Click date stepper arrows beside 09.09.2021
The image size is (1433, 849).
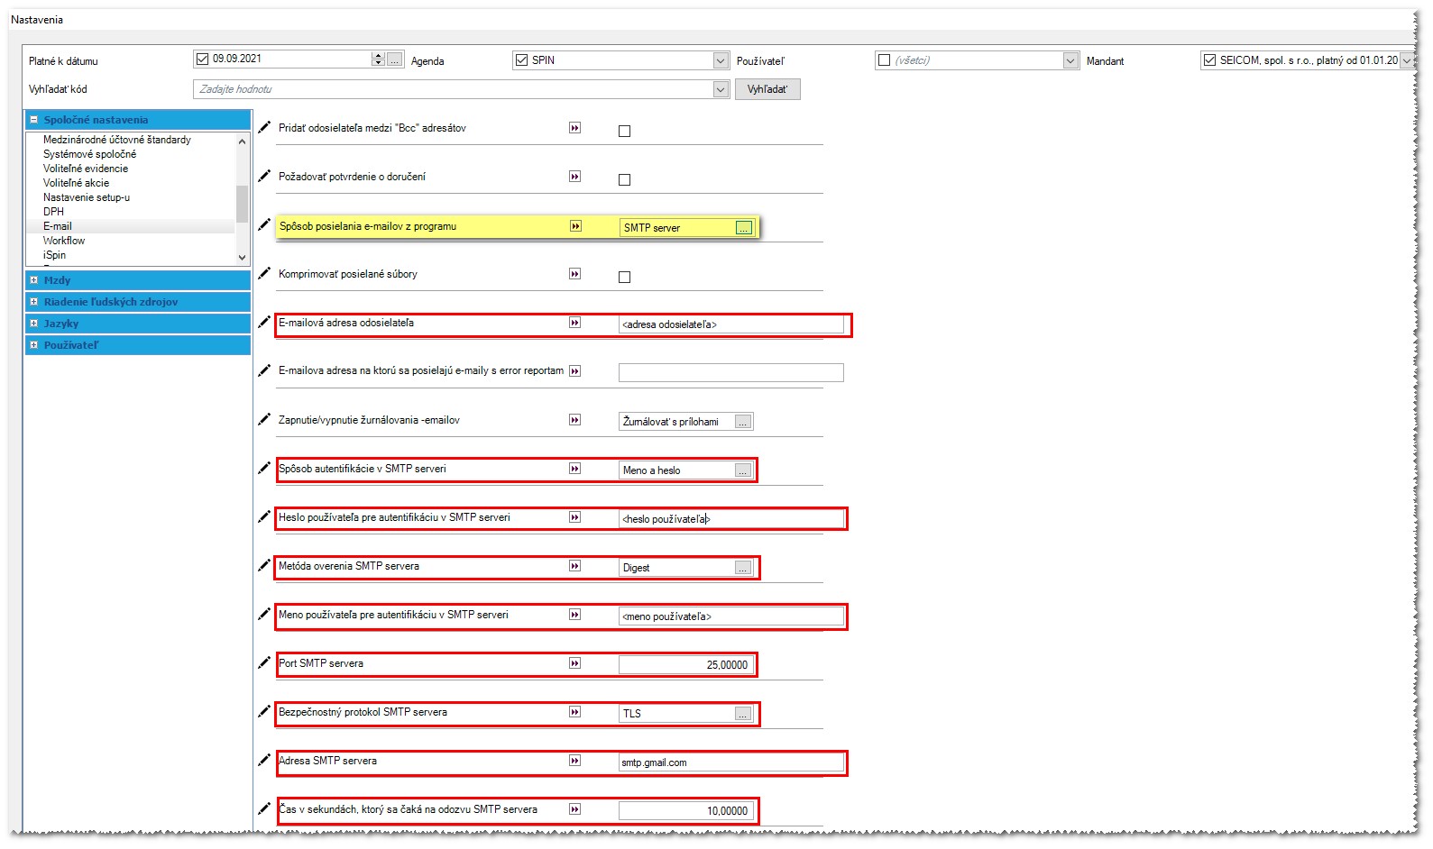click(x=378, y=59)
